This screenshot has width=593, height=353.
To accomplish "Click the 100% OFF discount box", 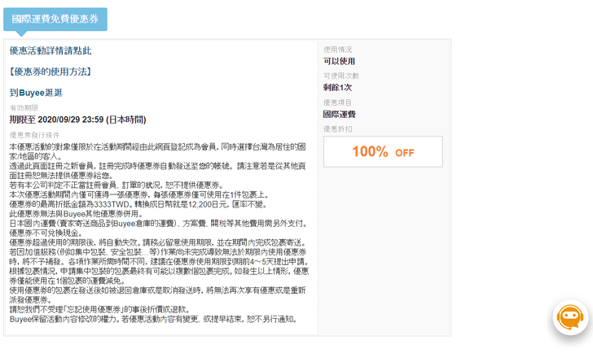I will (x=383, y=152).
